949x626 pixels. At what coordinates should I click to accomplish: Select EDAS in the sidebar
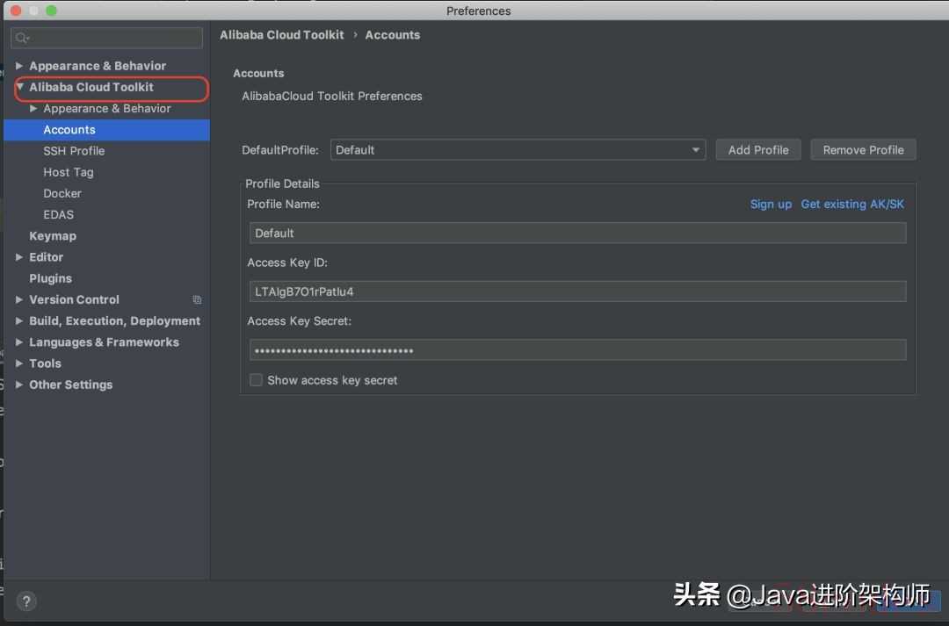click(x=59, y=214)
